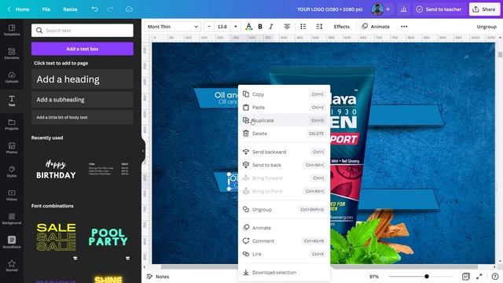Open the Styles sidebar panel
The image size is (503, 283).
click(x=12, y=171)
